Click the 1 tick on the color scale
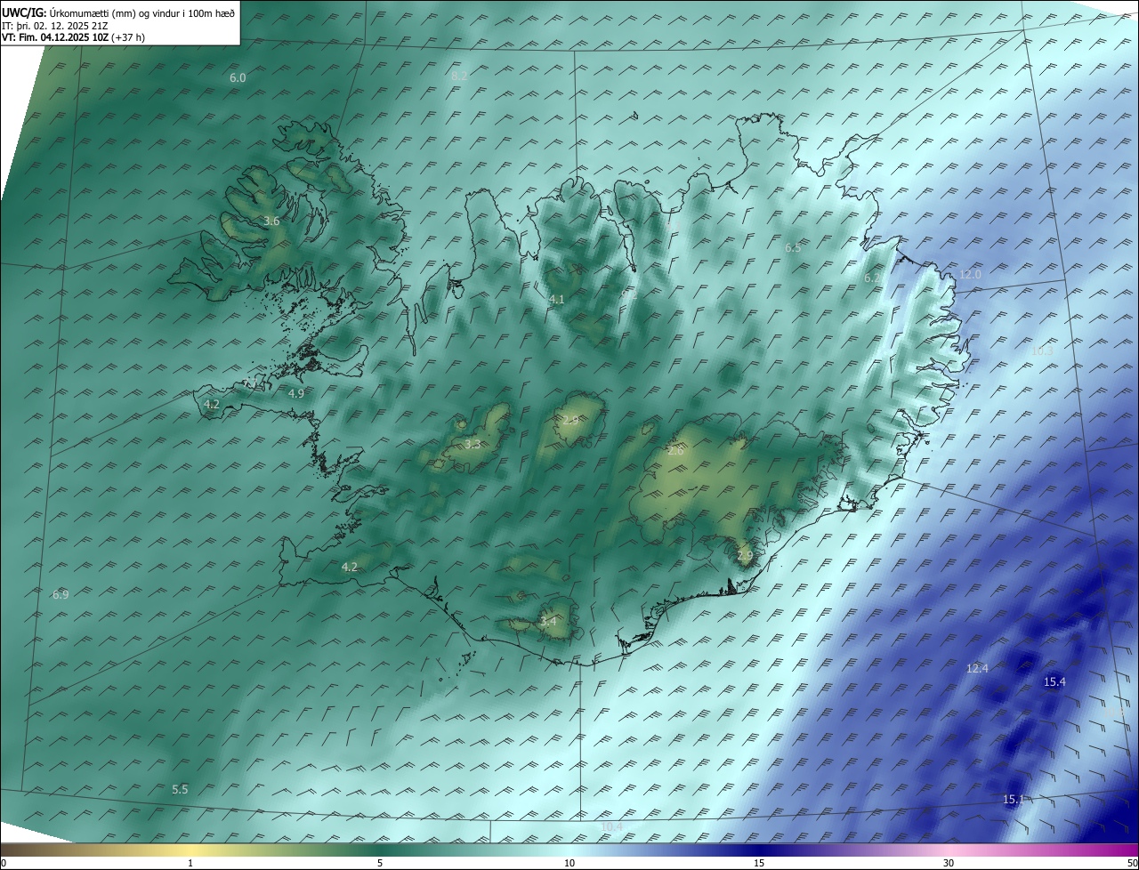The height and width of the screenshot is (870, 1139). [190, 863]
